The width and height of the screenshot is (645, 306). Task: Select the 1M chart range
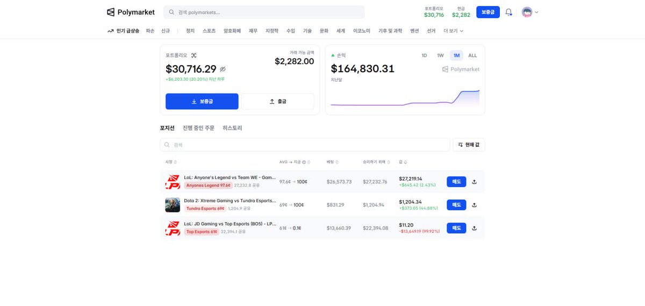(x=456, y=55)
